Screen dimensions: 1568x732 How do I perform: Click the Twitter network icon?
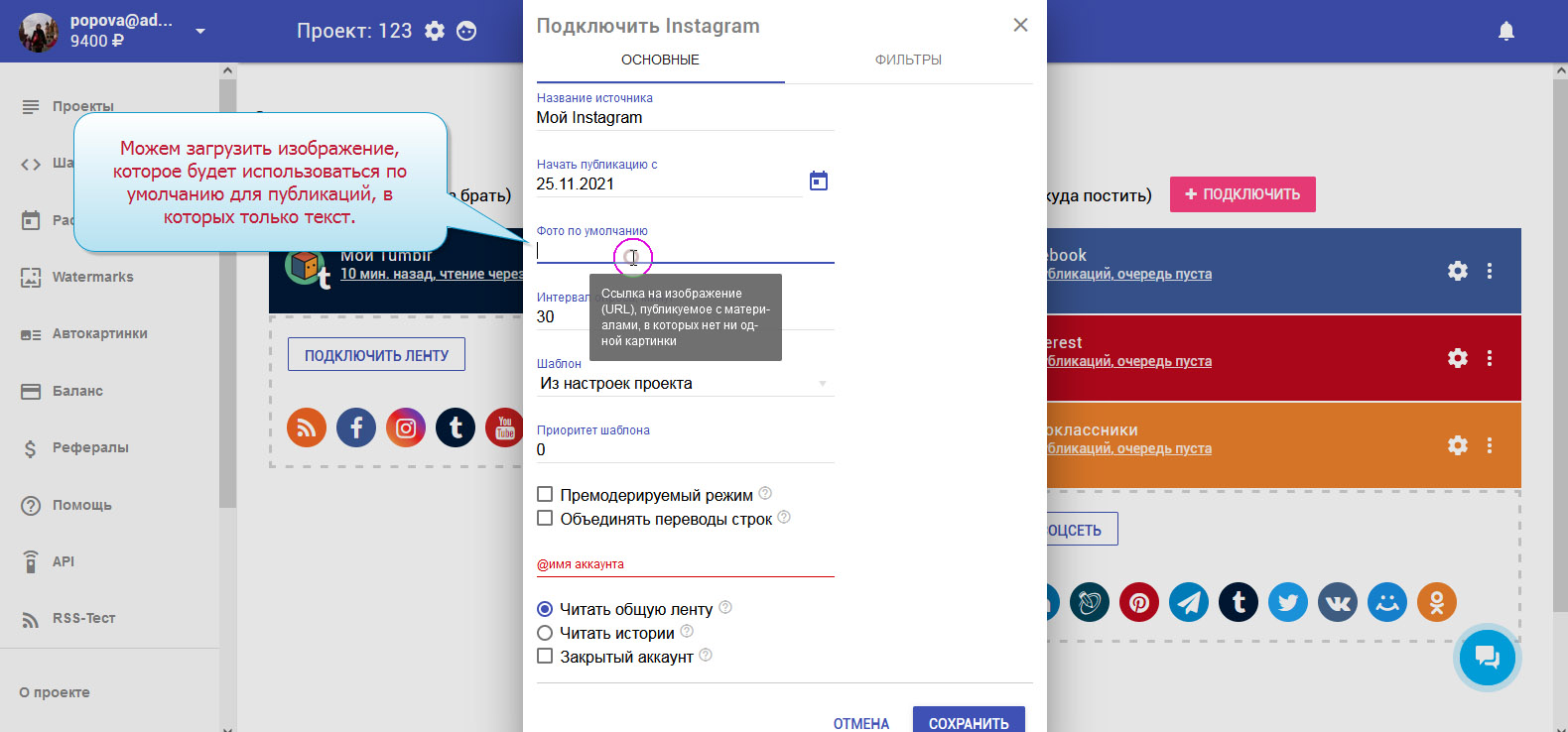pos(1287,602)
